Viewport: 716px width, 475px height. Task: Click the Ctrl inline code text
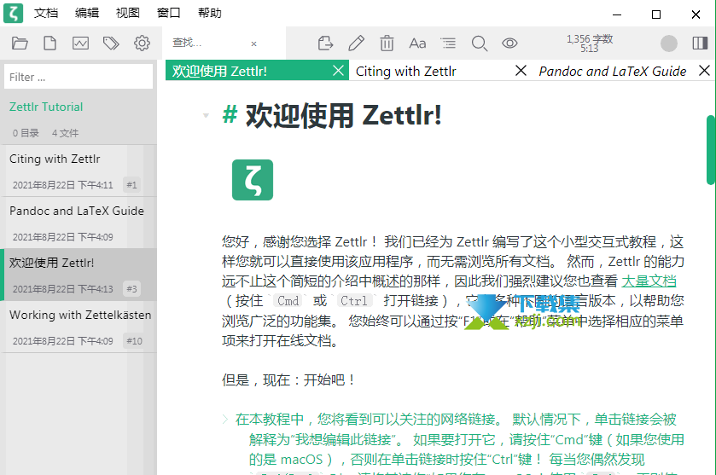pos(354,301)
